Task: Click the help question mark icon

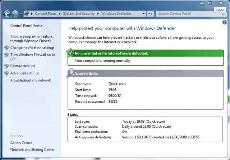Action: click(x=225, y=22)
